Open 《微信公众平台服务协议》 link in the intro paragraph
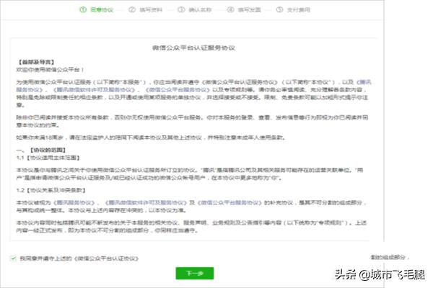Screen dimensions: 433x288 click(178, 90)
